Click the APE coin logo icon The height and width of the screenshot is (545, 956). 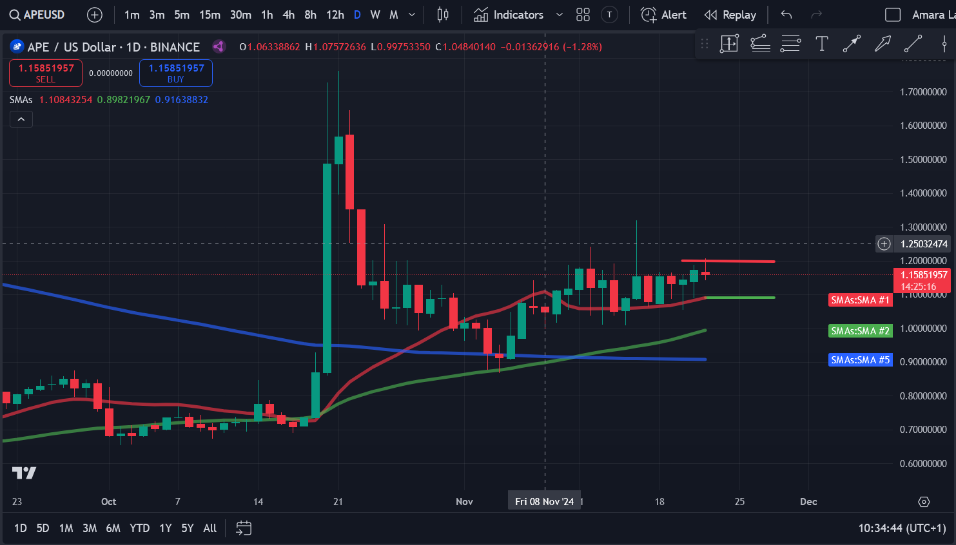coord(17,46)
